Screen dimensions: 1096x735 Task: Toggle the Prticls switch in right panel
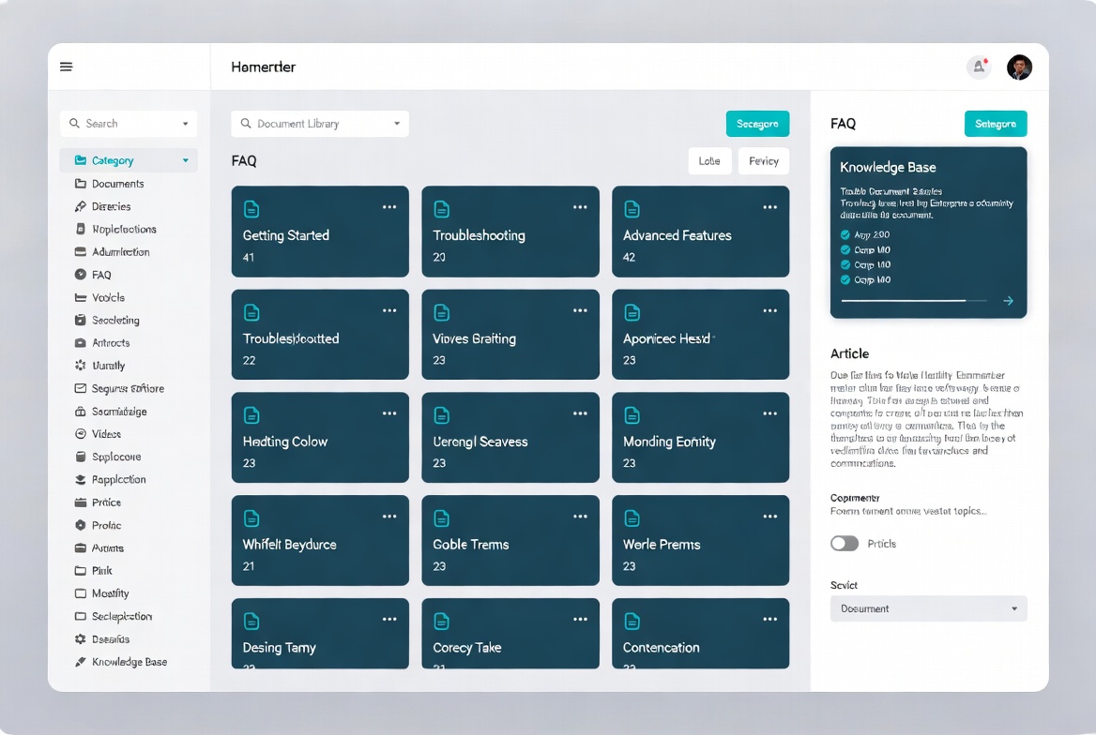[x=844, y=543]
